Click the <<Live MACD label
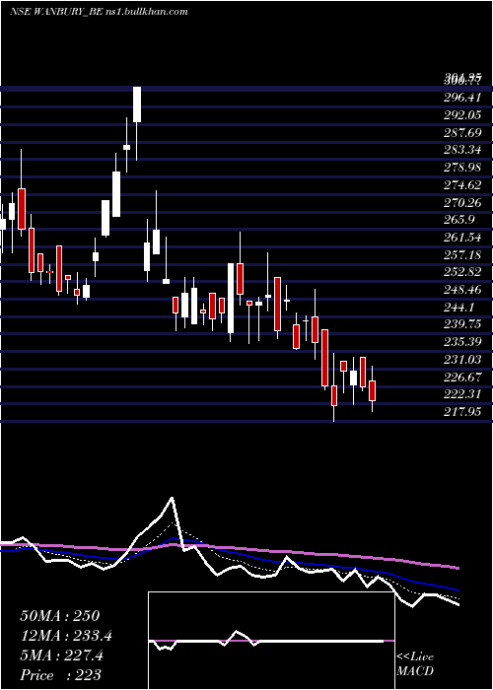The image size is (493, 690). 415,664
